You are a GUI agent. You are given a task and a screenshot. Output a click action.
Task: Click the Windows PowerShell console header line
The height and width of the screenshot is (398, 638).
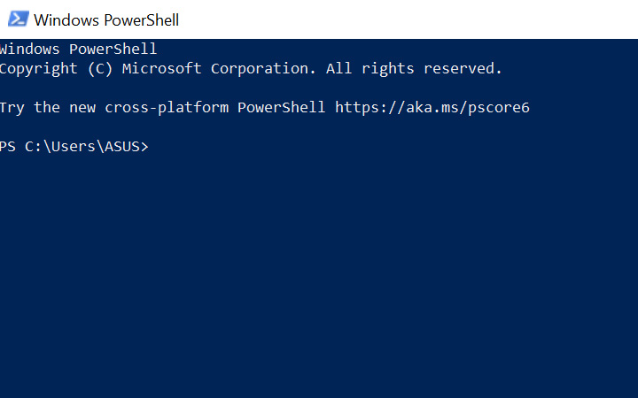coord(78,50)
